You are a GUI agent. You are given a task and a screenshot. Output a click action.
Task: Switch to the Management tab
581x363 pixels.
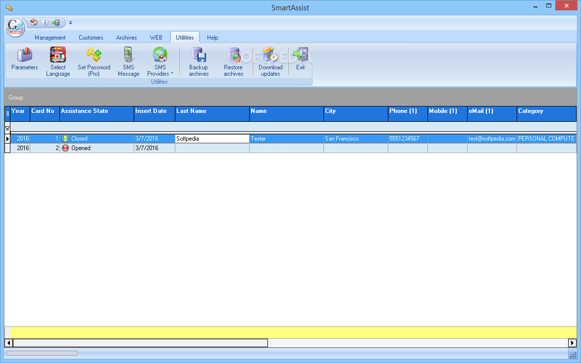click(x=50, y=38)
